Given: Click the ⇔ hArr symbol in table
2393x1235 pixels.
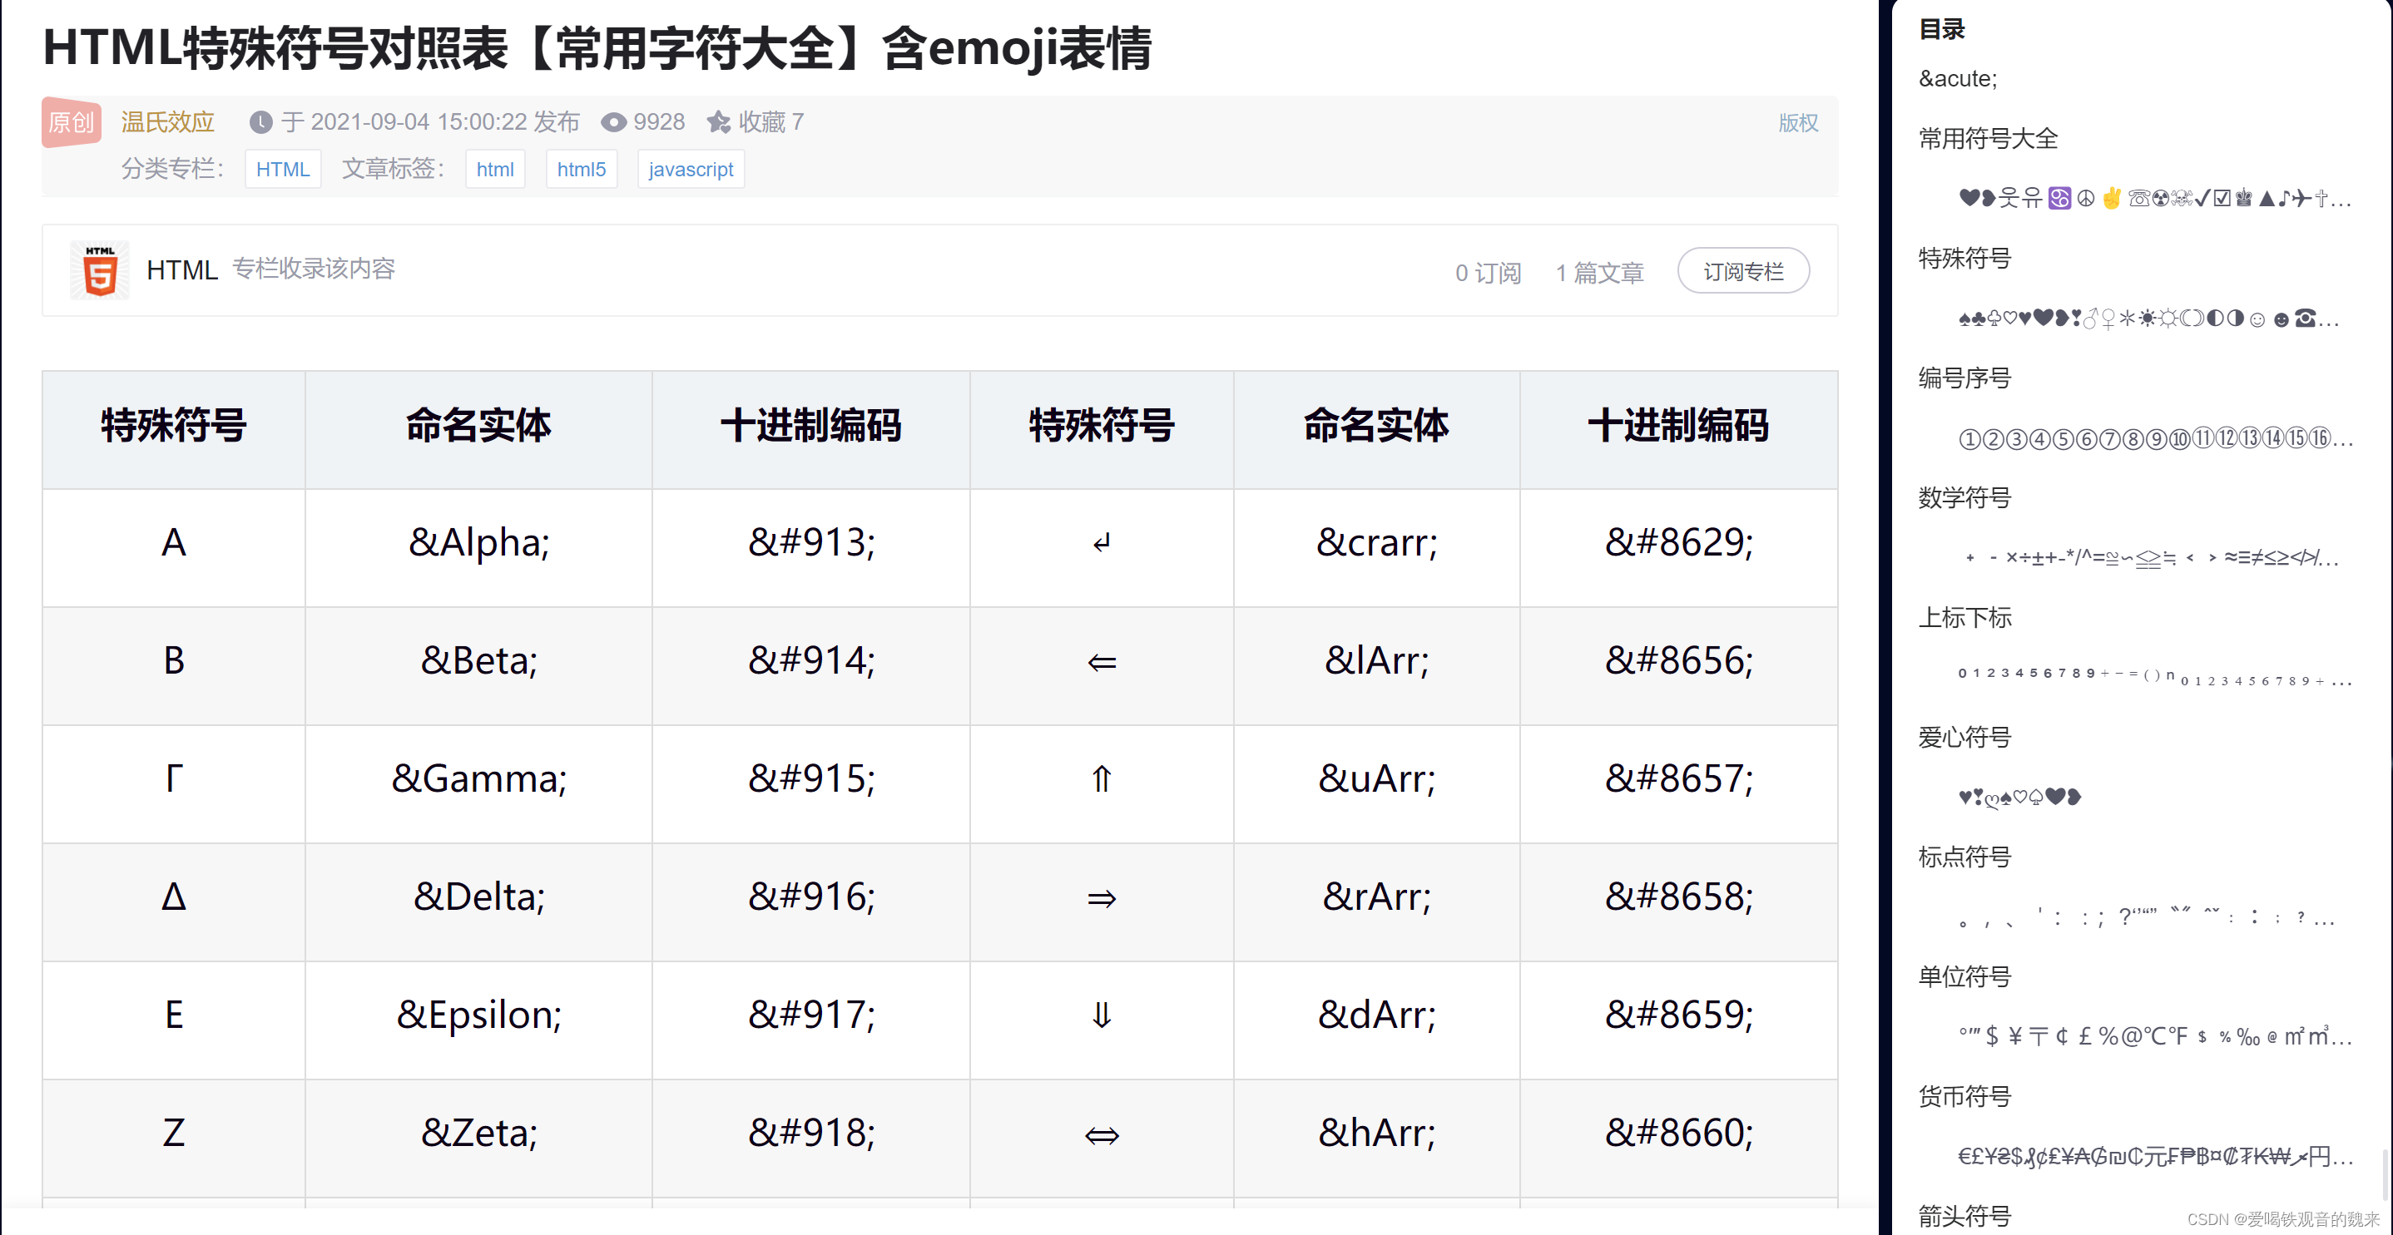Looking at the screenshot, I should click(1101, 1134).
